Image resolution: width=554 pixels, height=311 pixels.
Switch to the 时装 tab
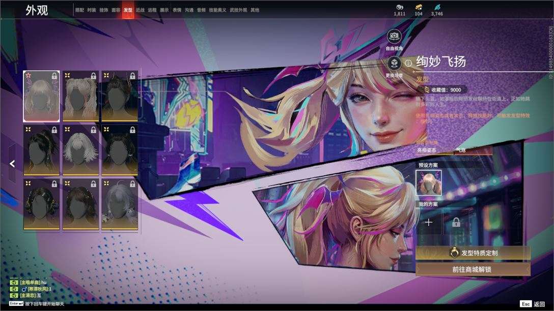(92, 10)
